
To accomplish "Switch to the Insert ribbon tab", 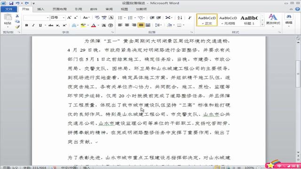I will (40, 9).
